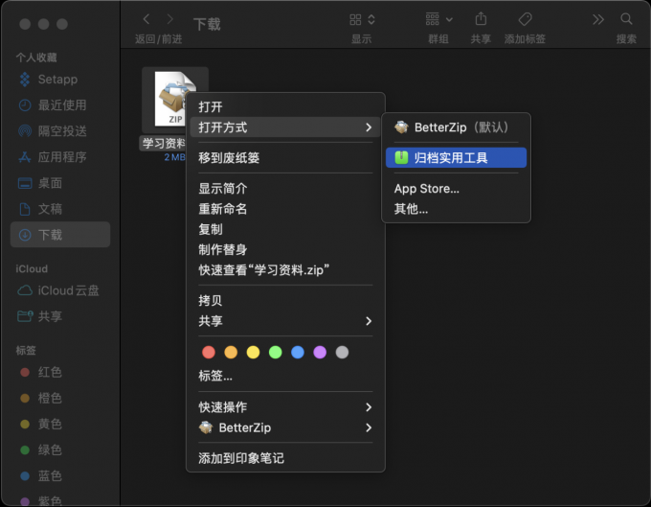
Task: Open Applications (应用程序) in sidebar
Action: [x=60, y=157]
